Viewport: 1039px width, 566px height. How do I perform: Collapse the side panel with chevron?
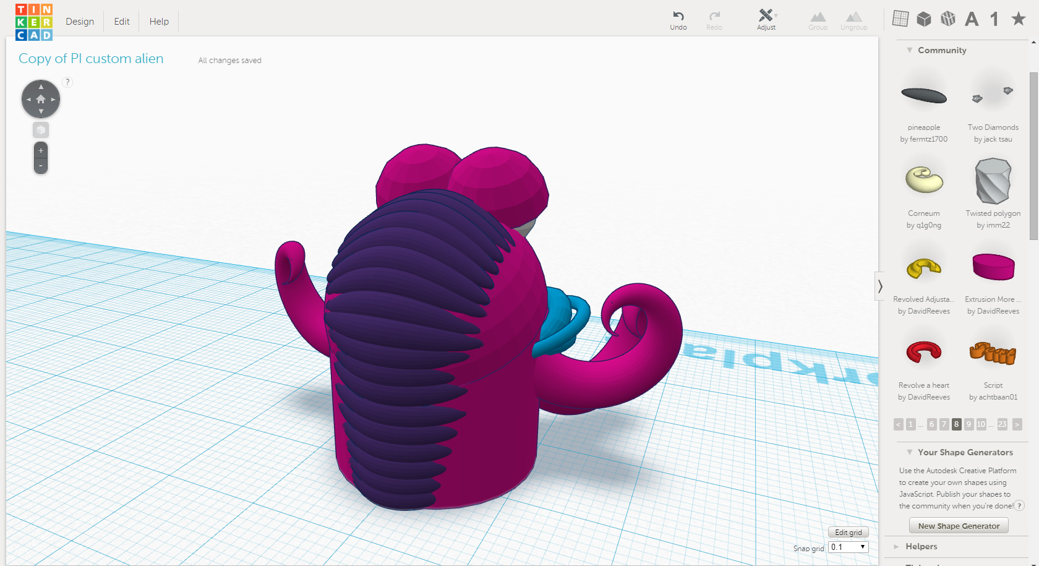click(880, 286)
